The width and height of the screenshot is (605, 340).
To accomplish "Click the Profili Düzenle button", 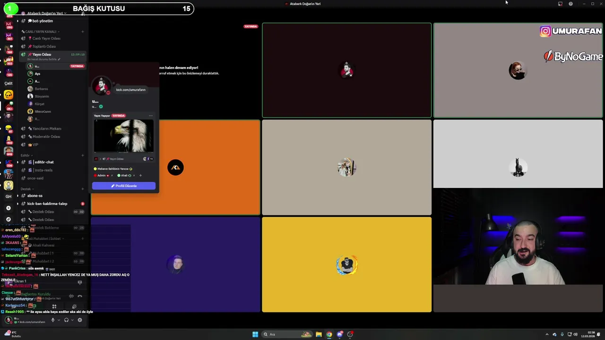I will [124, 186].
